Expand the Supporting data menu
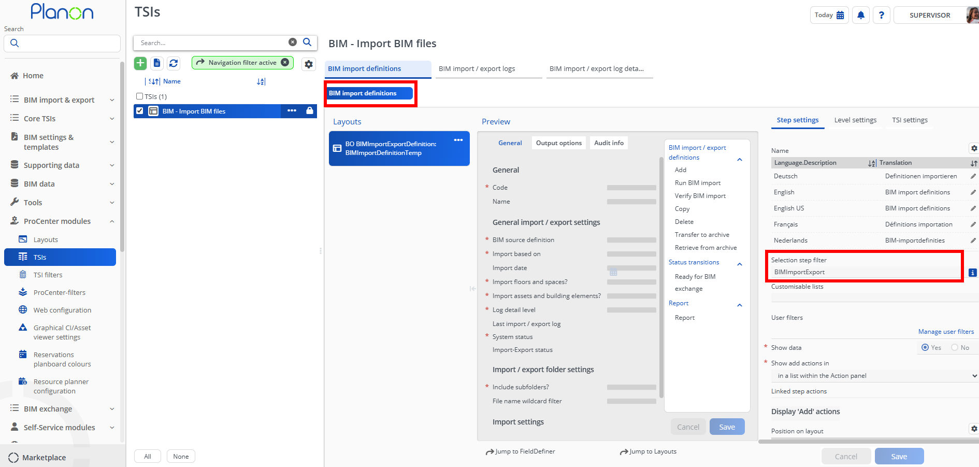This screenshot has height=467, width=979. (x=112, y=165)
